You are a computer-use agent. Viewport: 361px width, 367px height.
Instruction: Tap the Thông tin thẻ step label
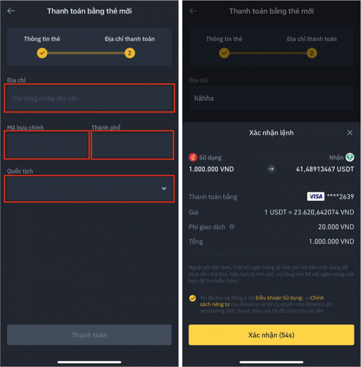[x=42, y=39]
